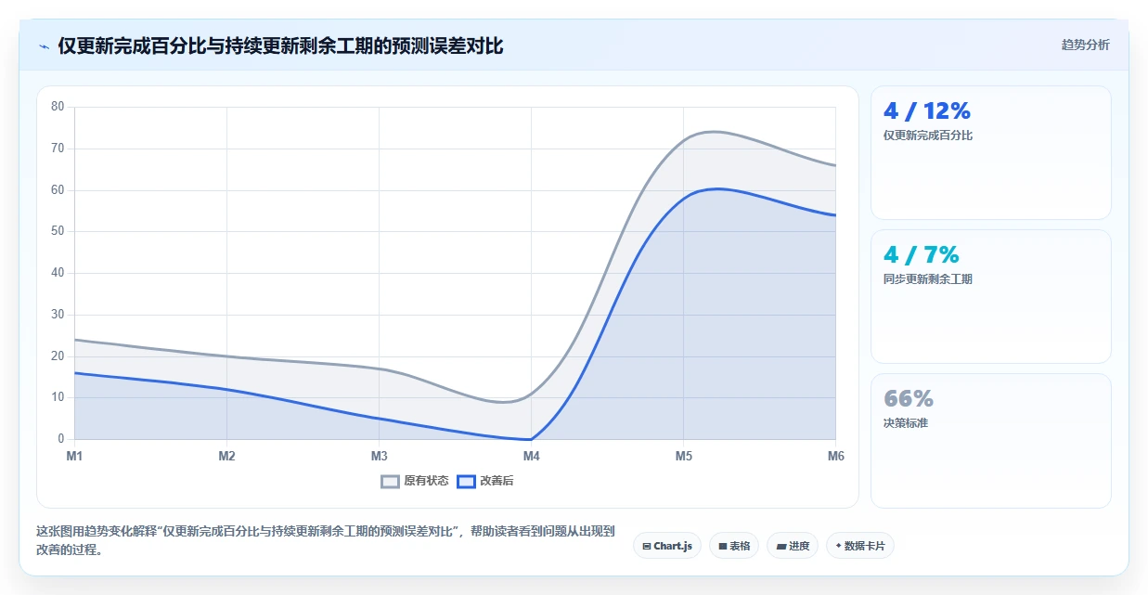Click the gray 原有状态 legend swatch
This screenshot has height=595, width=1148.
pos(391,481)
